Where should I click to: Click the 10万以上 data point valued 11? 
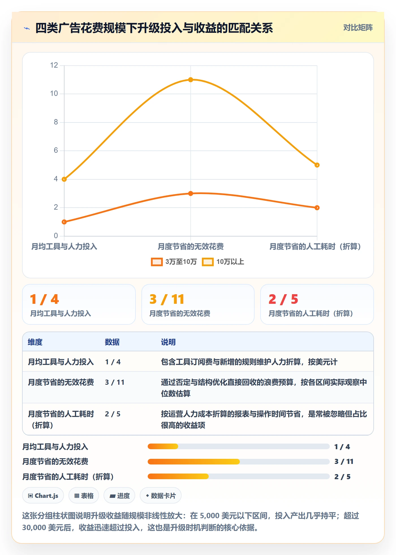coord(191,80)
